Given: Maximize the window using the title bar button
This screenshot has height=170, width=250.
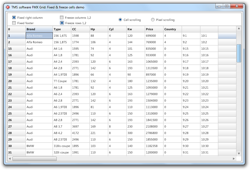Looking at the screenshot, I should coord(227,6).
